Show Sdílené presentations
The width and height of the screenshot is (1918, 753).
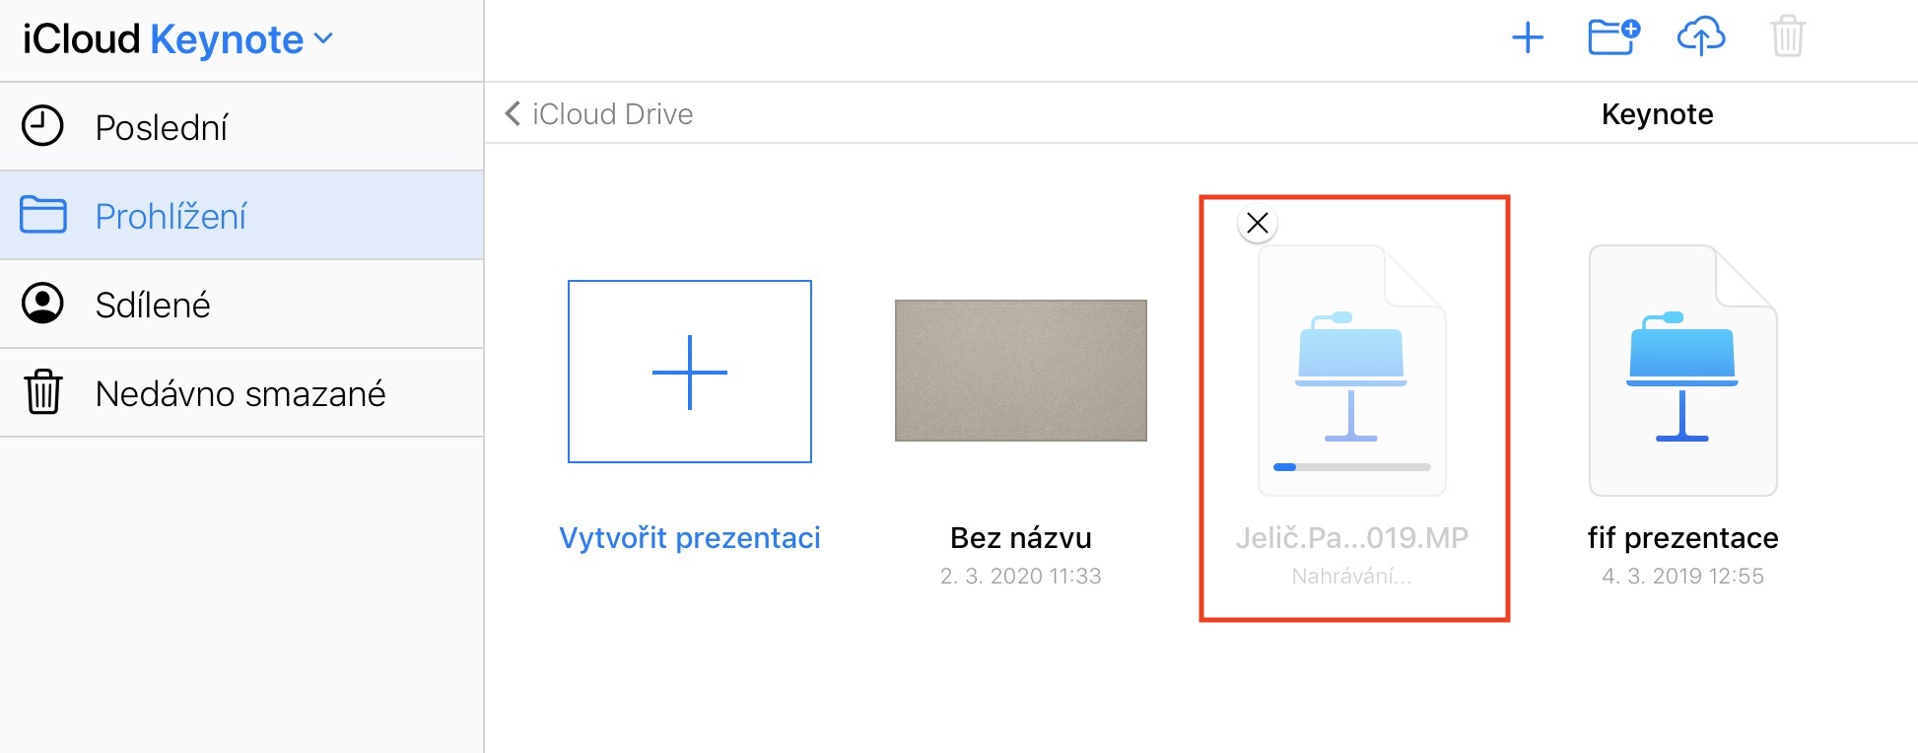tap(241, 305)
